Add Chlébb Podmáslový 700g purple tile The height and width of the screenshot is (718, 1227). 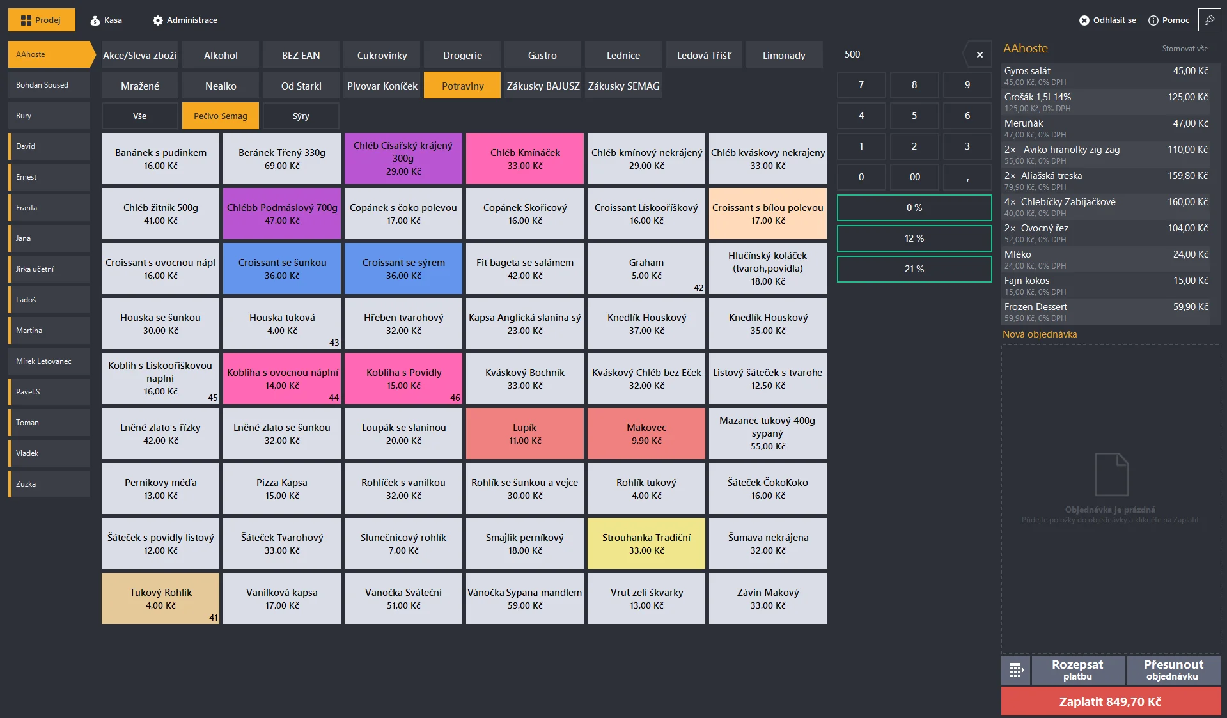coord(282,214)
